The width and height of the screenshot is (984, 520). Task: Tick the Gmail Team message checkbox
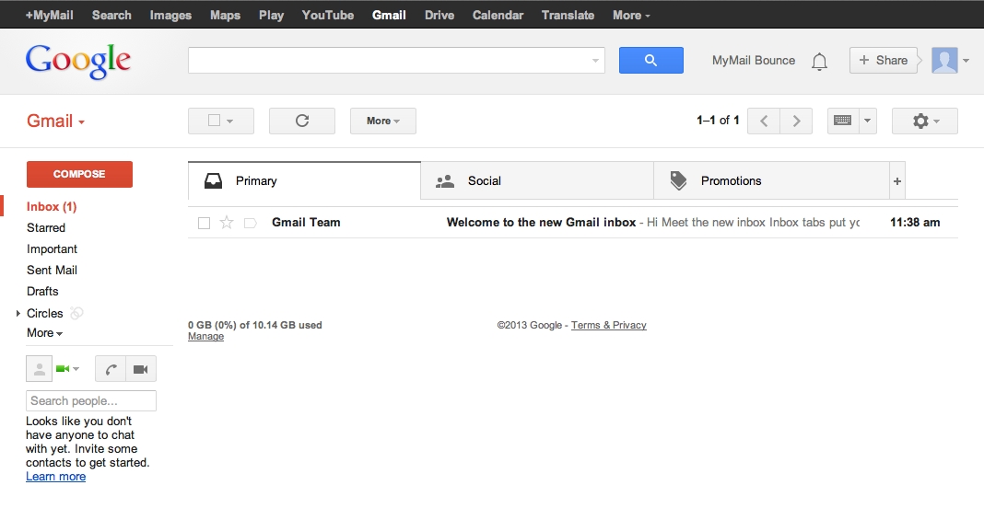(x=204, y=223)
